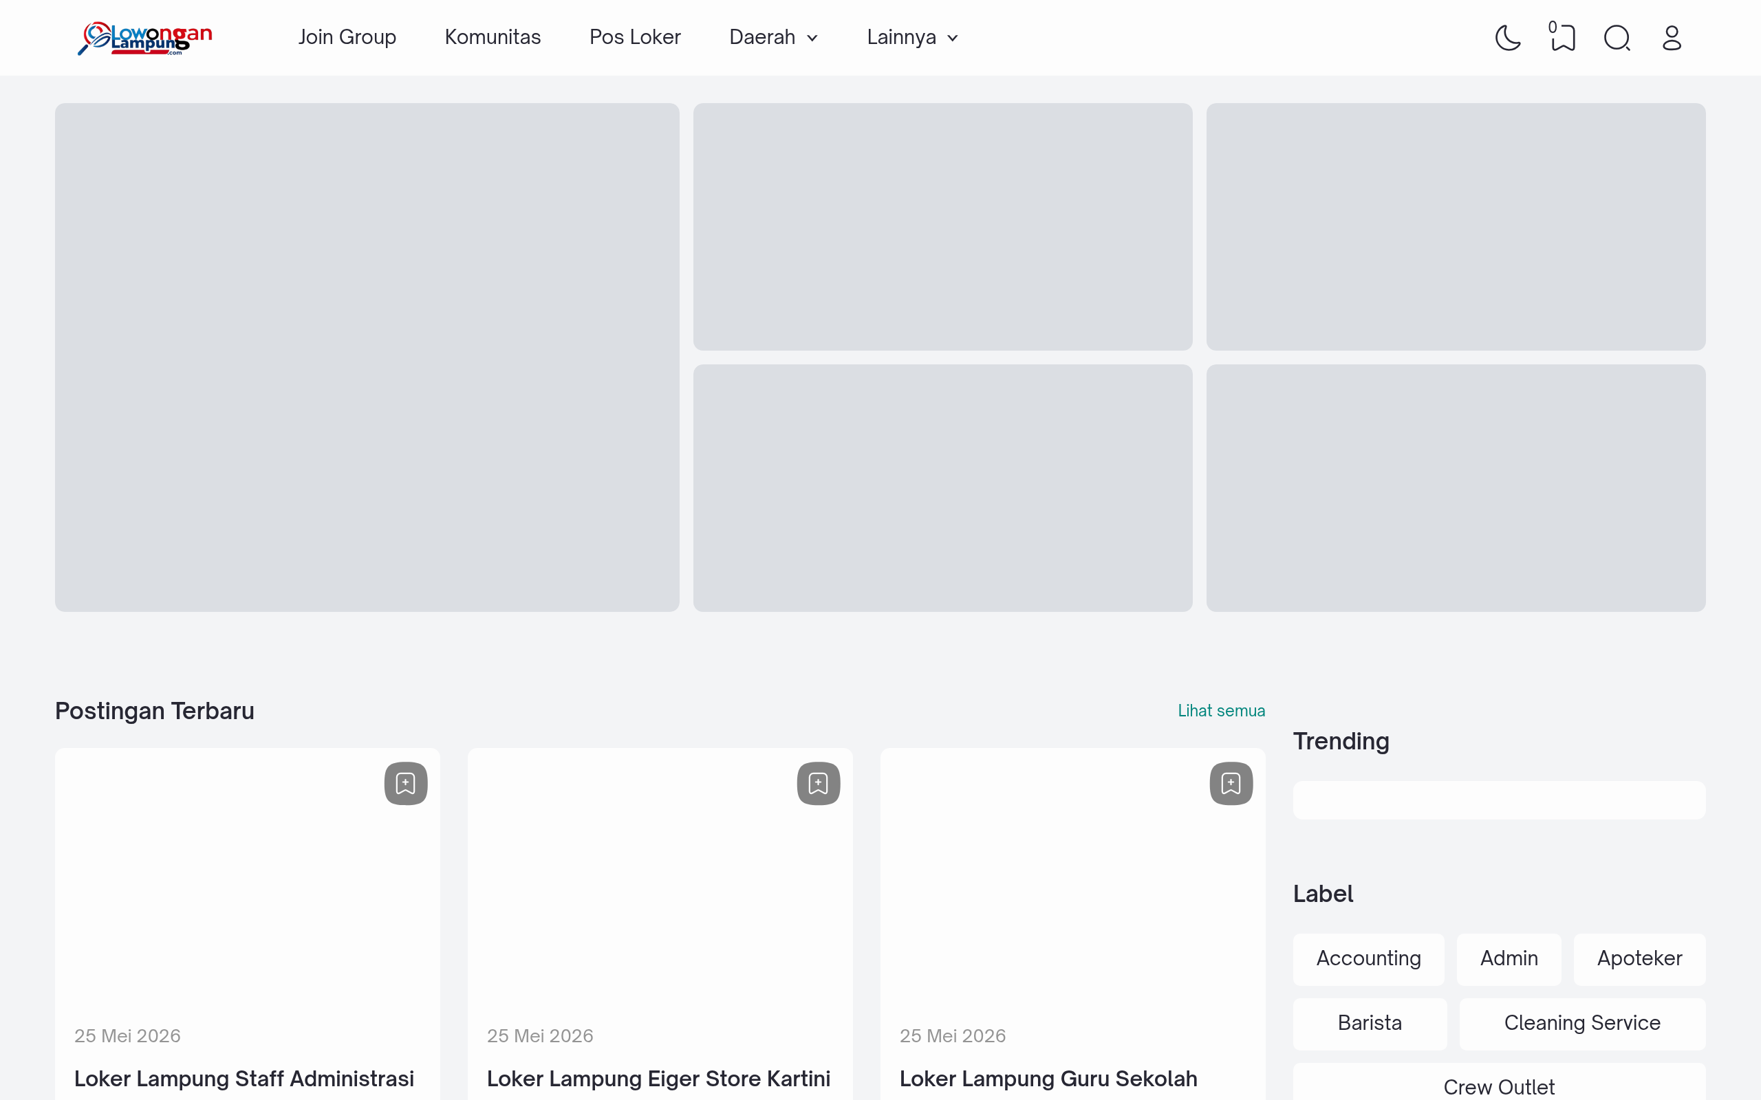Viewport: 1761px width, 1100px height.
Task: Bookmark the Staff Administrasi post
Action: [405, 784]
